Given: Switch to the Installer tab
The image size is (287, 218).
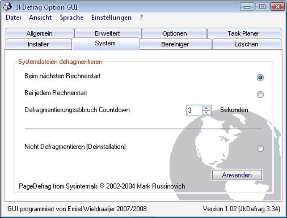Looking at the screenshot, I should (x=38, y=44).
